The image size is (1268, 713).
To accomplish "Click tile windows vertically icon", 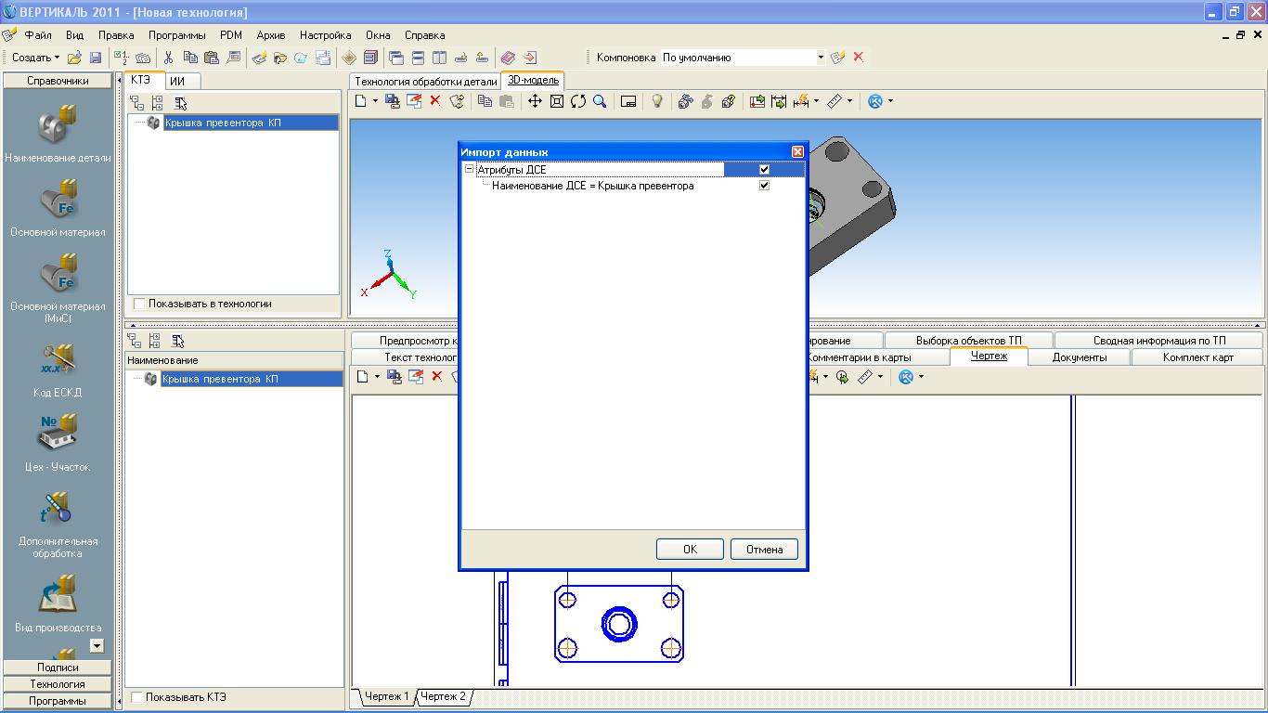I will tap(439, 58).
